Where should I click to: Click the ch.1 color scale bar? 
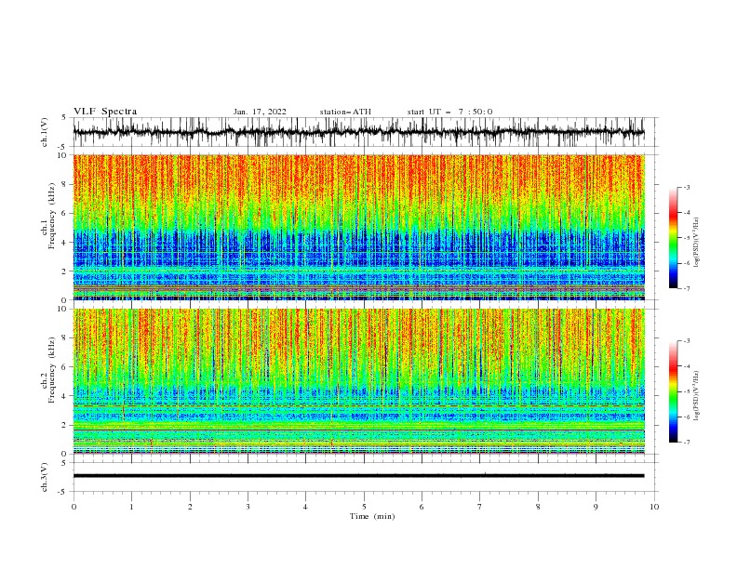coord(673,238)
